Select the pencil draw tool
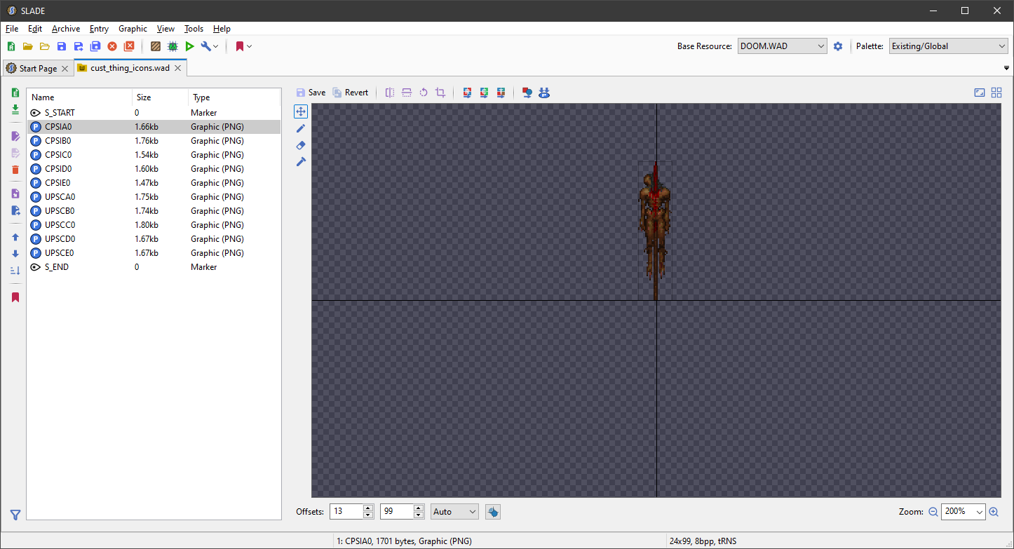Image resolution: width=1014 pixels, height=549 pixels. click(x=301, y=128)
